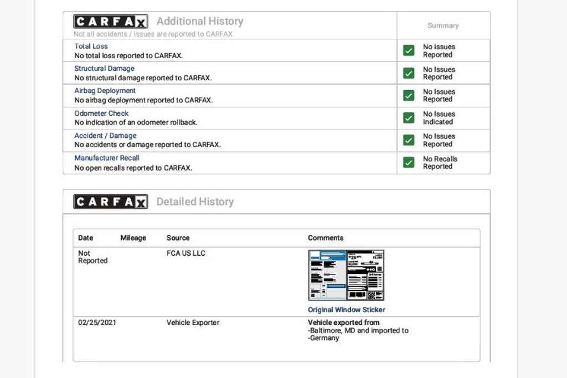The image size is (567, 378).
Task: Click the CARFAX logo in Additional History
Action: pos(111,22)
